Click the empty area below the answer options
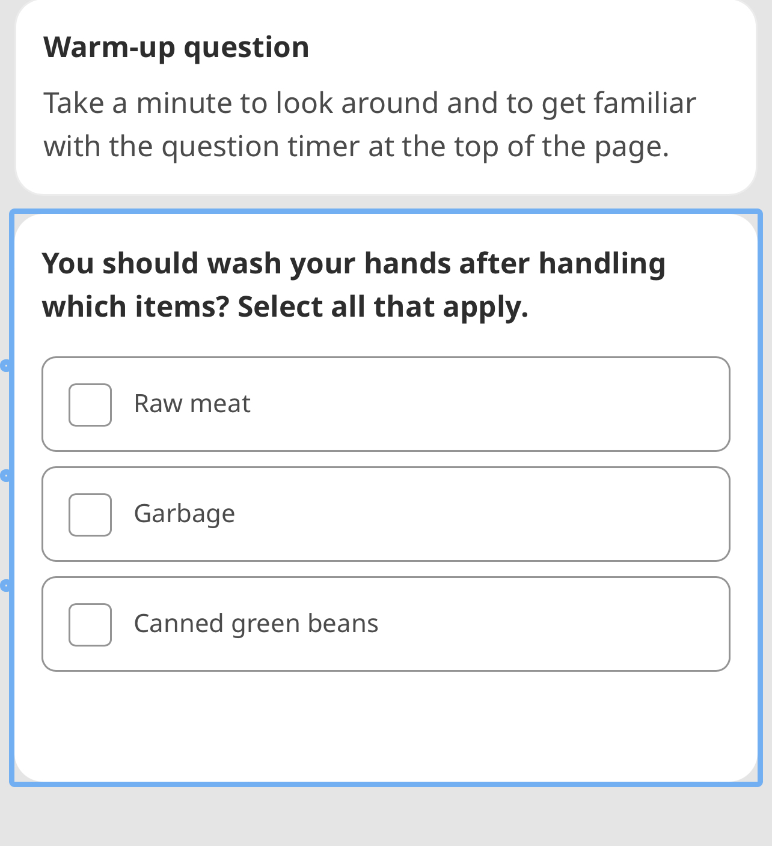The width and height of the screenshot is (772, 846). [386, 727]
